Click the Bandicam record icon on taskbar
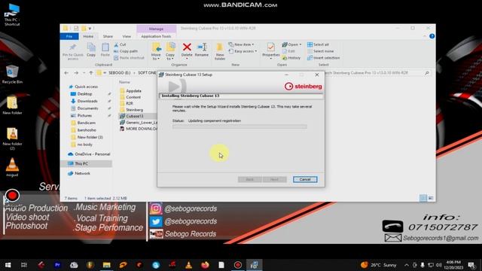Screen dimensions: 482x271 238,265
